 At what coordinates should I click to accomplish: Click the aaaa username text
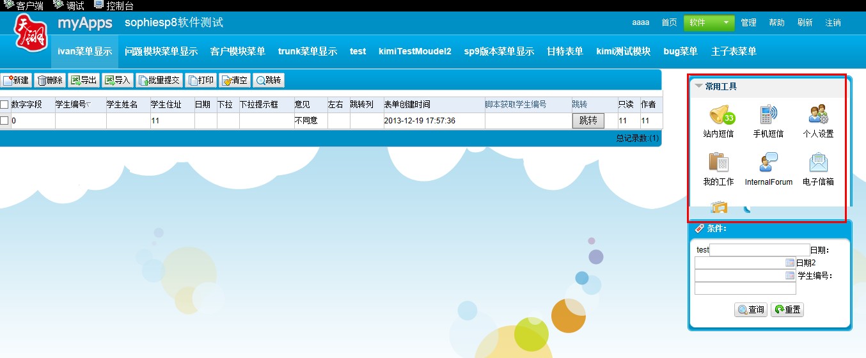coord(640,22)
